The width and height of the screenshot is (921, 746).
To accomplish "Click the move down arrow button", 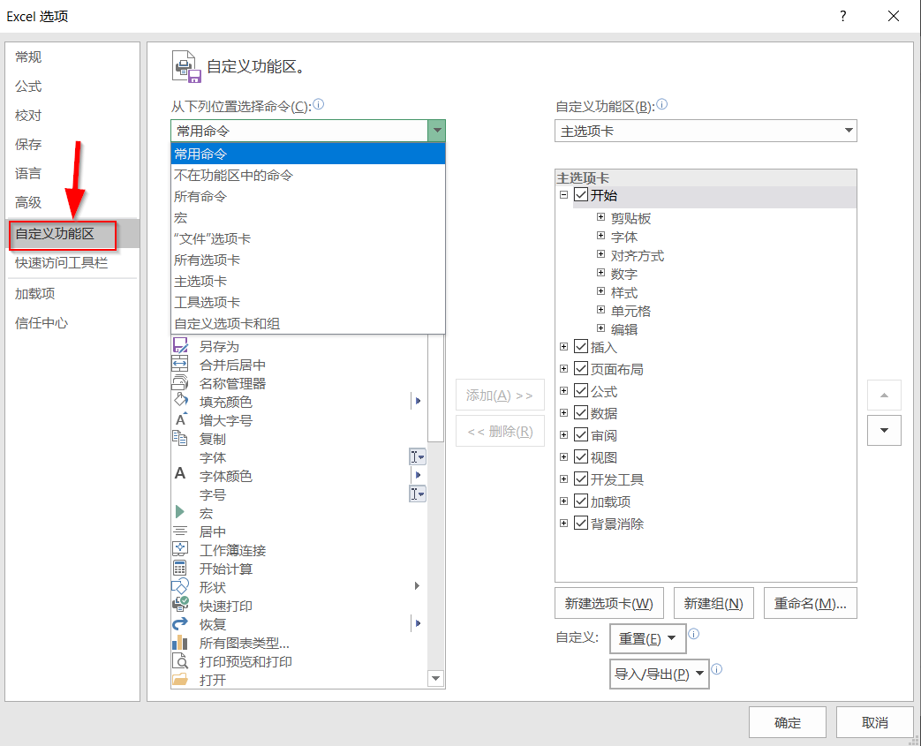I will [884, 430].
